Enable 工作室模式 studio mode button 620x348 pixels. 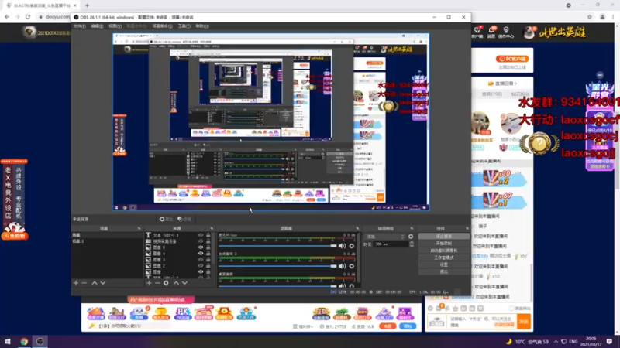pos(443,258)
